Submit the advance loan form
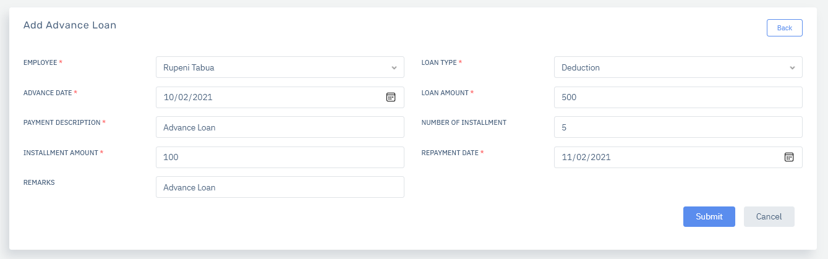828x259 pixels. [x=709, y=216]
